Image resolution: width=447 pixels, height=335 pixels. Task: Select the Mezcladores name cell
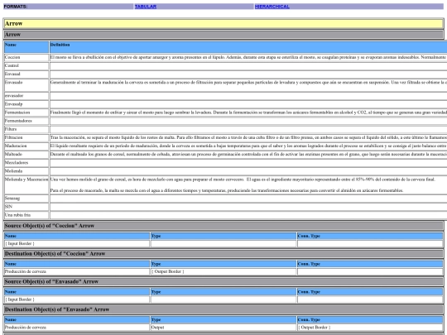point(26,163)
